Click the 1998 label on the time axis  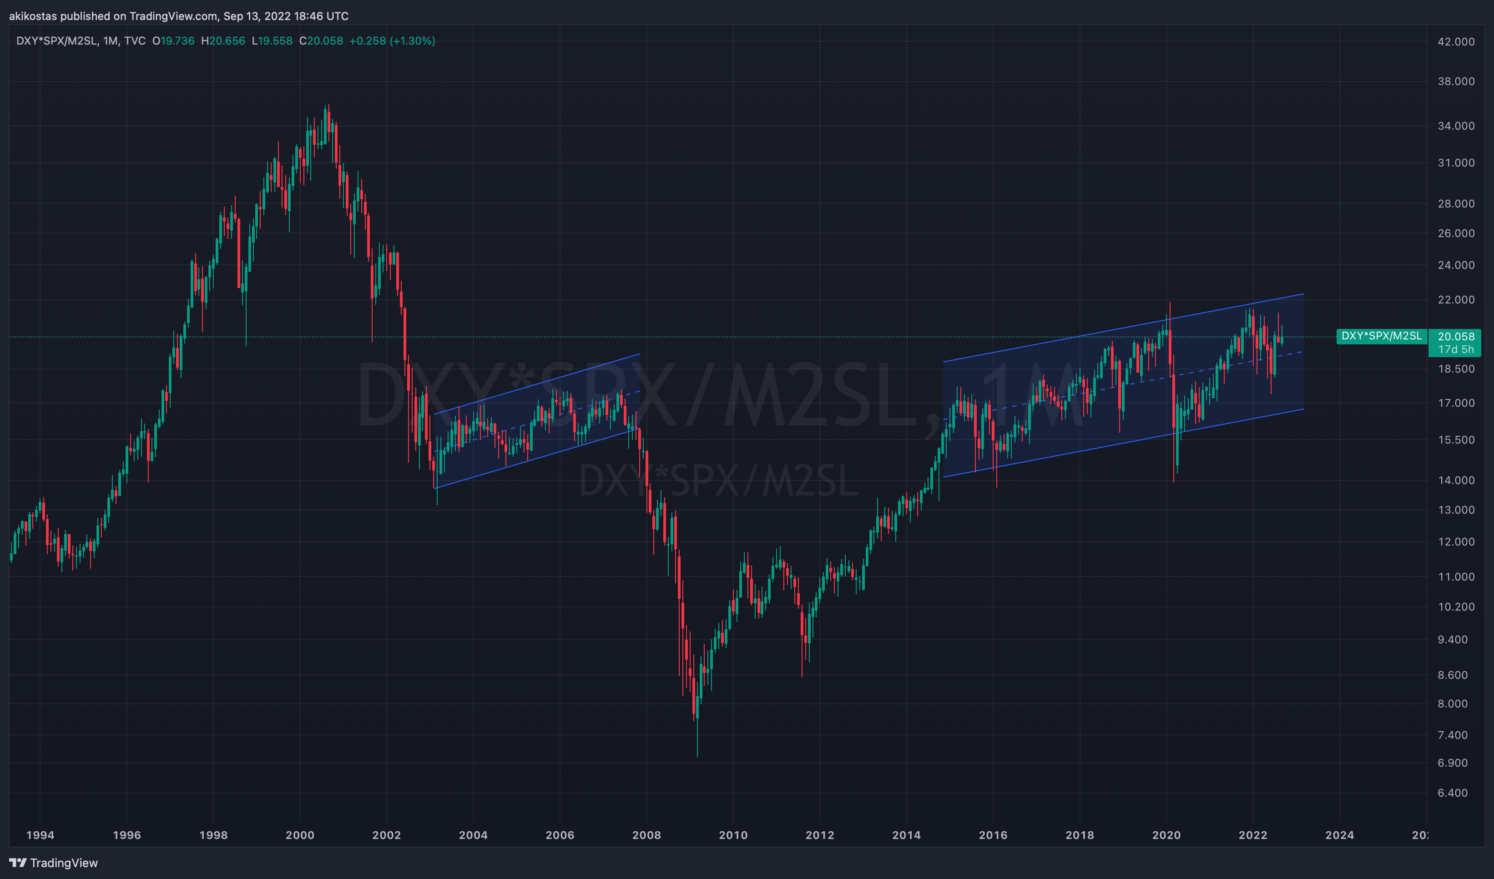click(213, 835)
